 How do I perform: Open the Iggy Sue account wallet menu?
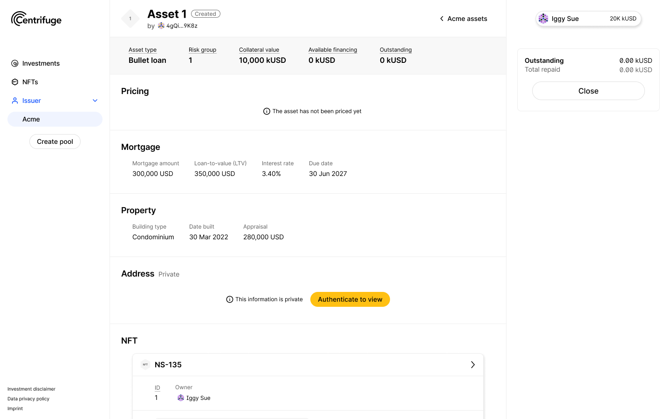(588, 19)
